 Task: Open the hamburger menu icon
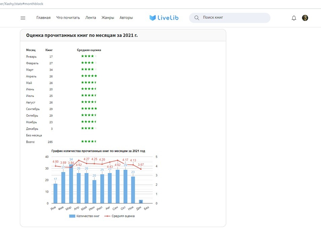coord(23,18)
